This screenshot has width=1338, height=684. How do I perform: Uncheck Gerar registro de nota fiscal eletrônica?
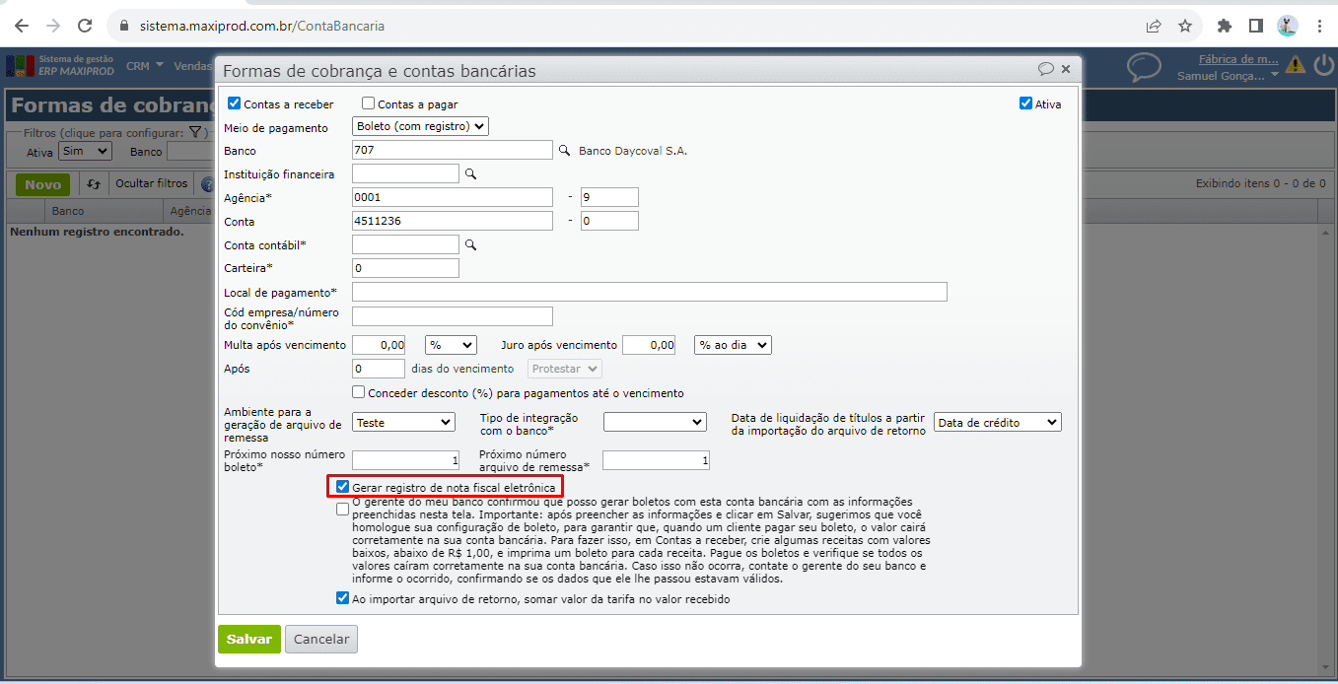pyautogui.click(x=342, y=487)
